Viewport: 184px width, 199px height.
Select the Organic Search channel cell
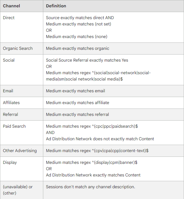18,49
